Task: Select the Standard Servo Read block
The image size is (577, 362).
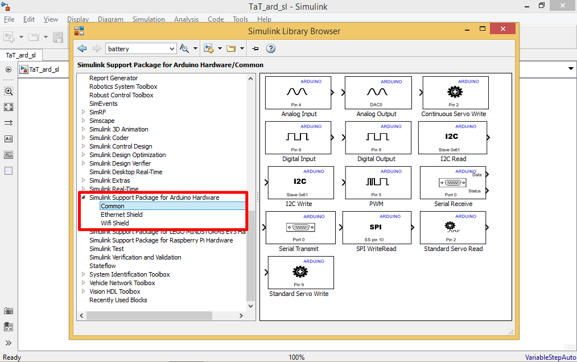Action: point(453,228)
